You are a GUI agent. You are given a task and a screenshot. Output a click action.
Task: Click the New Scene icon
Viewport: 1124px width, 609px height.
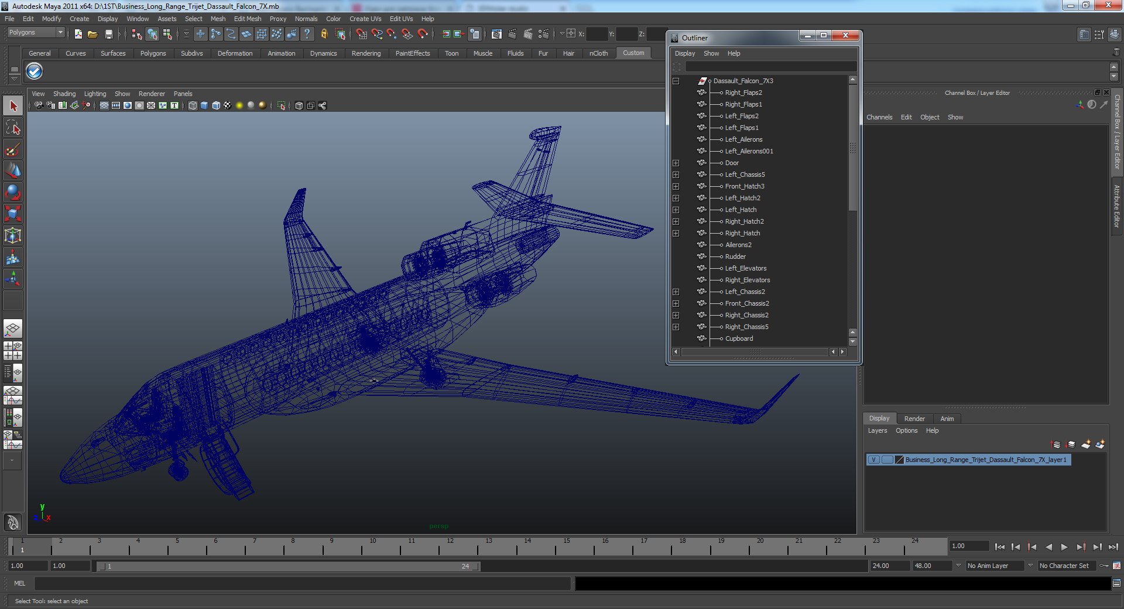78,34
